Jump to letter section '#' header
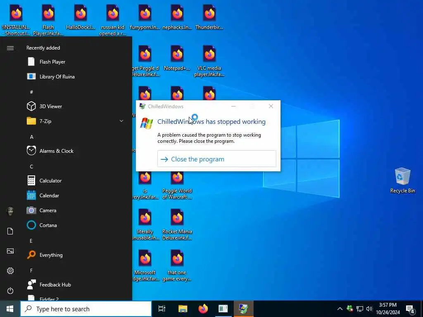 click(x=31, y=92)
